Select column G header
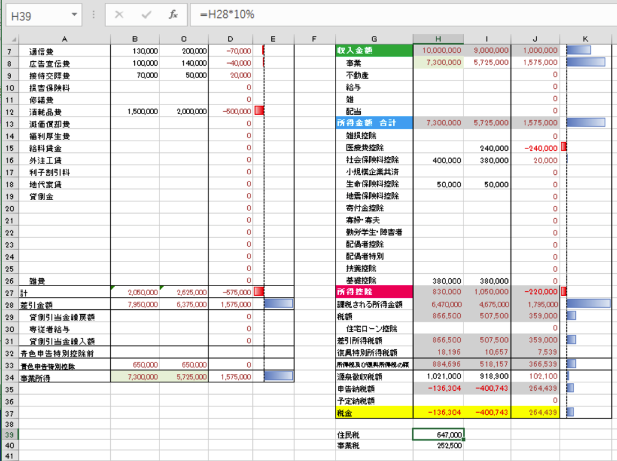The height and width of the screenshot is (461, 617). point(374,39)
